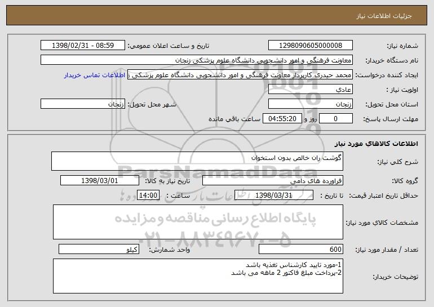Click the label حداقل تاریخ اعتبار قیمت
The image size is (434, 307).
[383, 195]
